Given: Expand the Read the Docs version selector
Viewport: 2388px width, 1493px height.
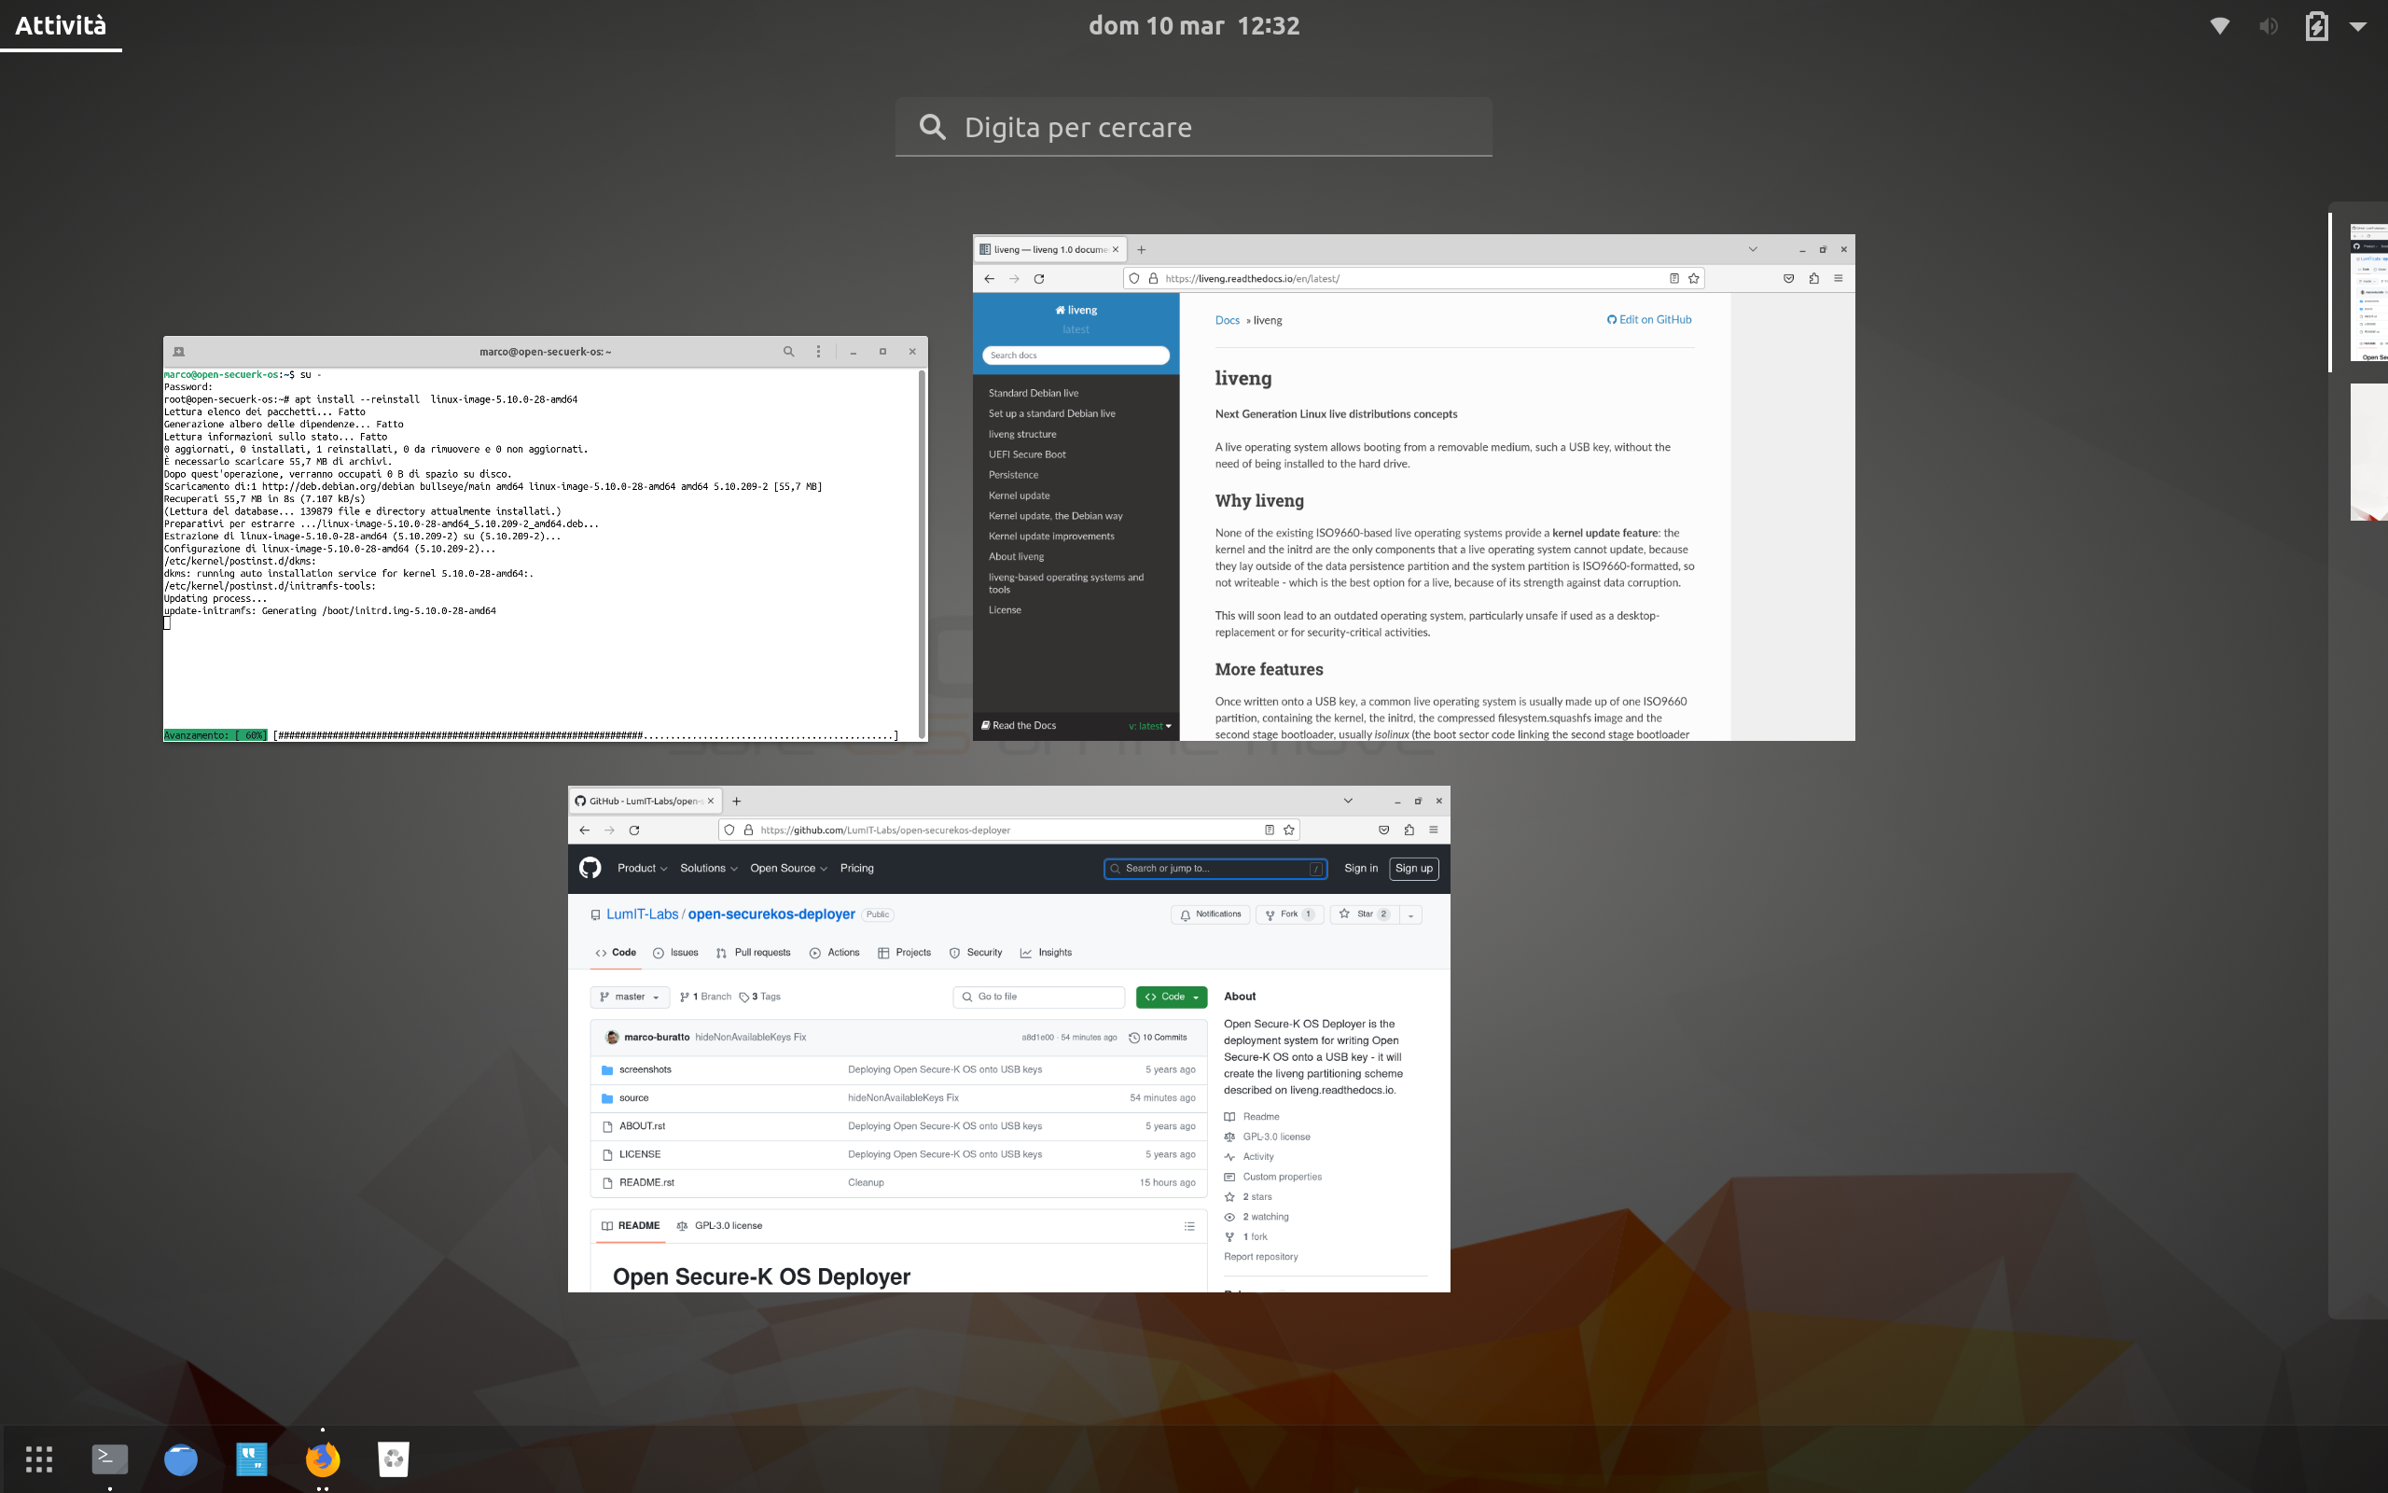Looking at the screenshot, I should (1149, 726).
